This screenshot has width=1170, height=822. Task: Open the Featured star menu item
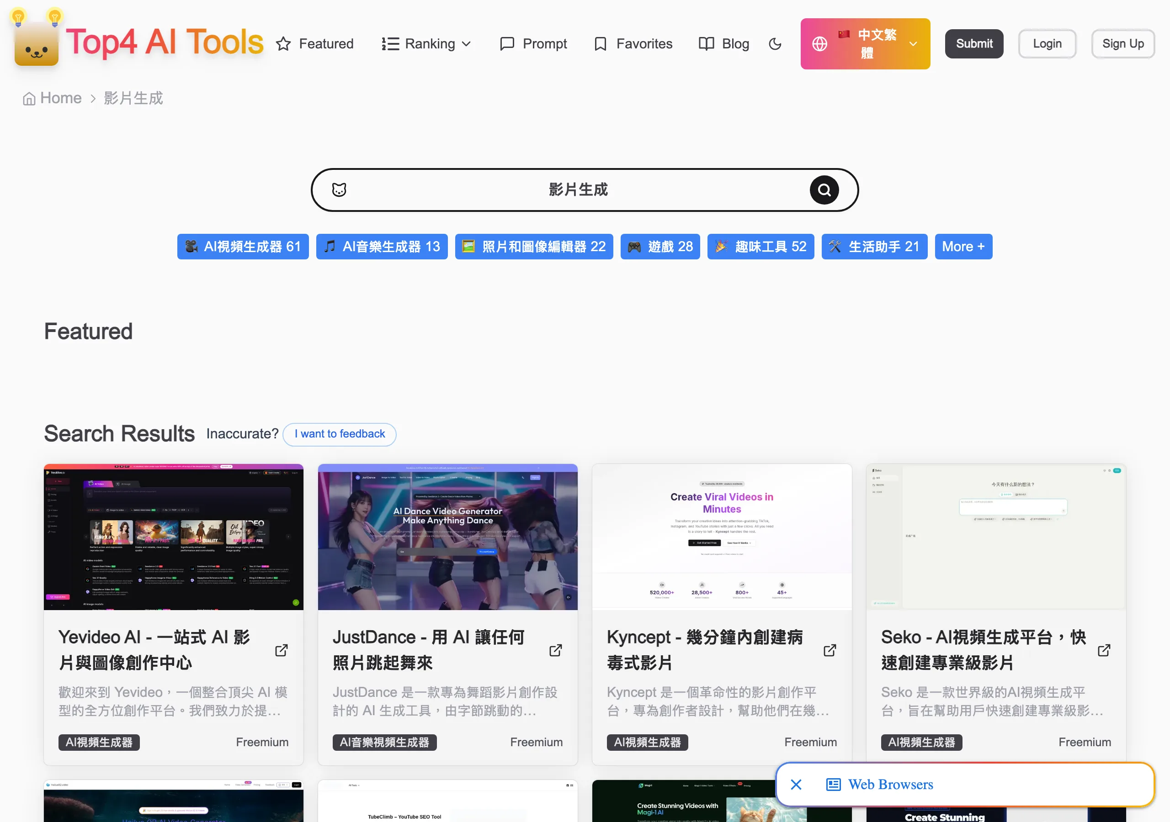[x=314, y=44]
